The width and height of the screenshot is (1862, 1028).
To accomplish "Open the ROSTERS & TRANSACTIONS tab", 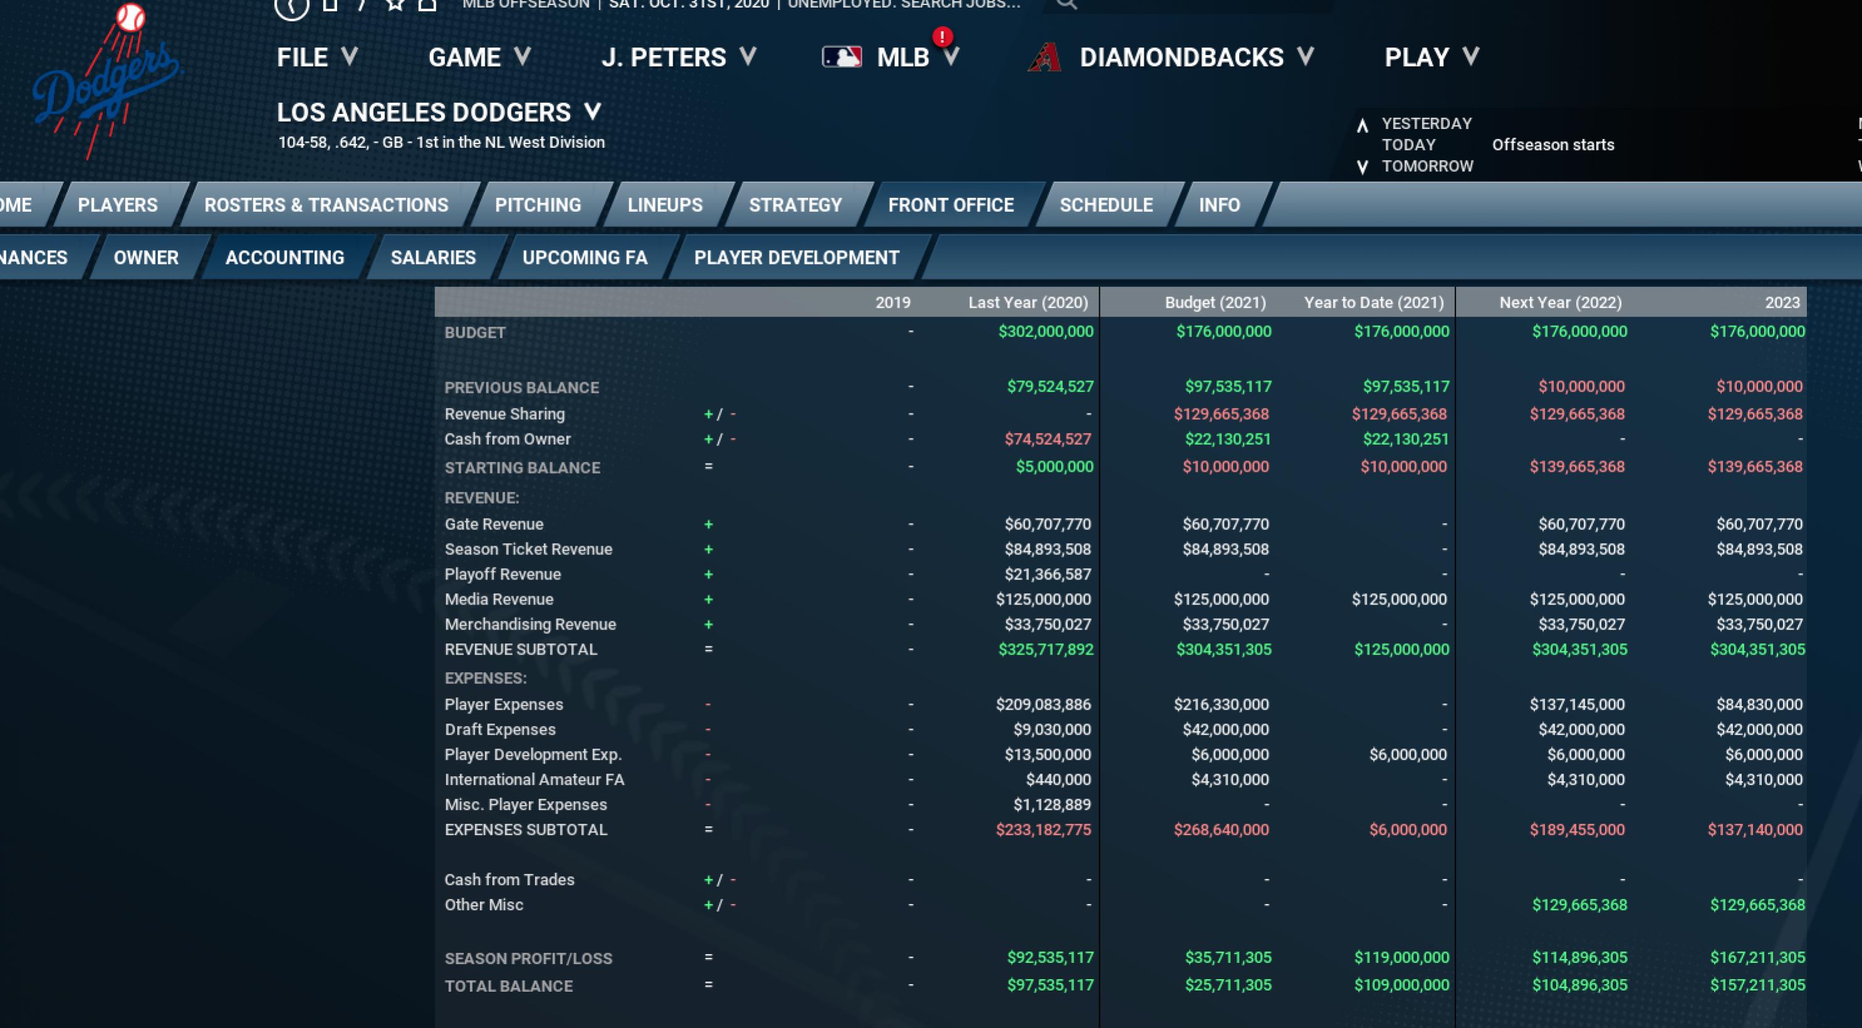I will click(326, 205).
